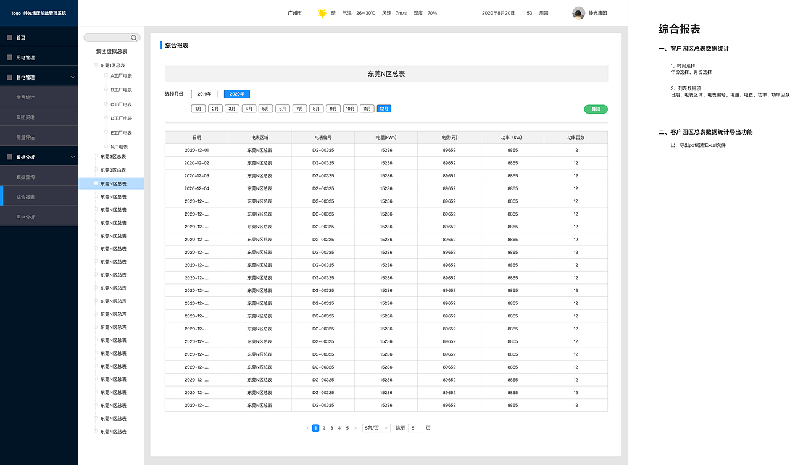Image resolution: width=790 pixels, height=465 pixels.
Task: Open 首页 in the sidebar
Action: point(39,38)
